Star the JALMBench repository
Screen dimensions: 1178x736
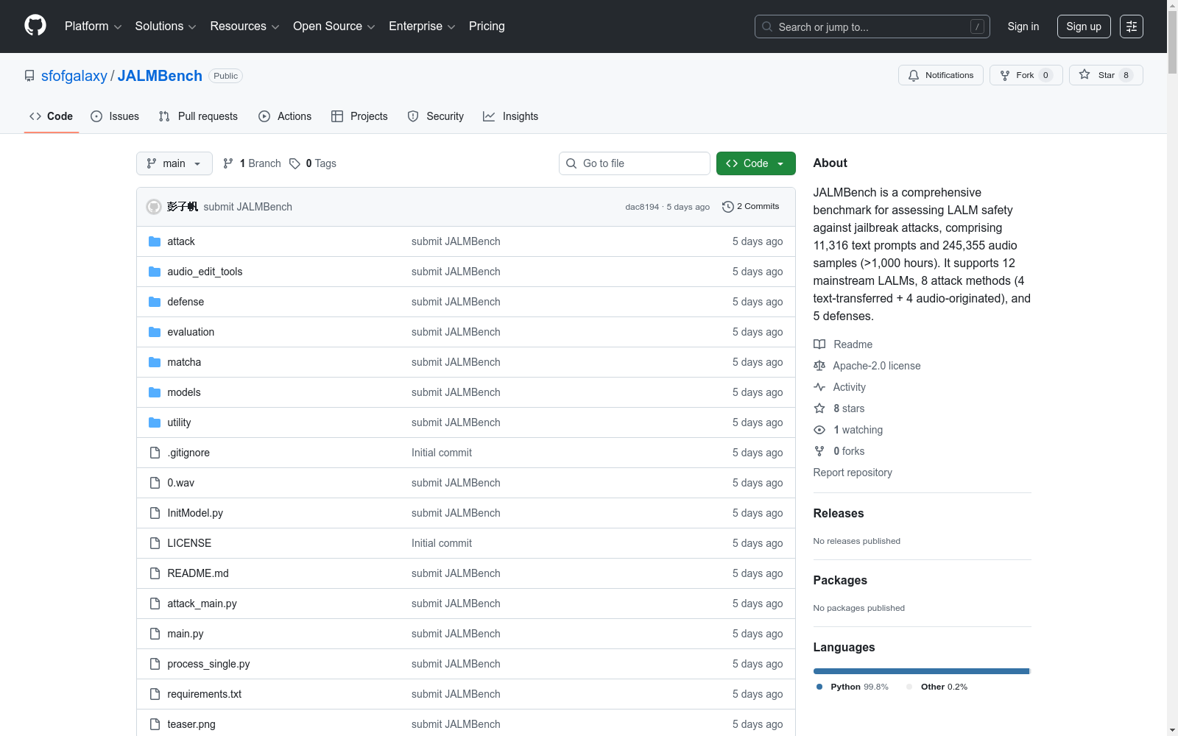[1106, 75]
